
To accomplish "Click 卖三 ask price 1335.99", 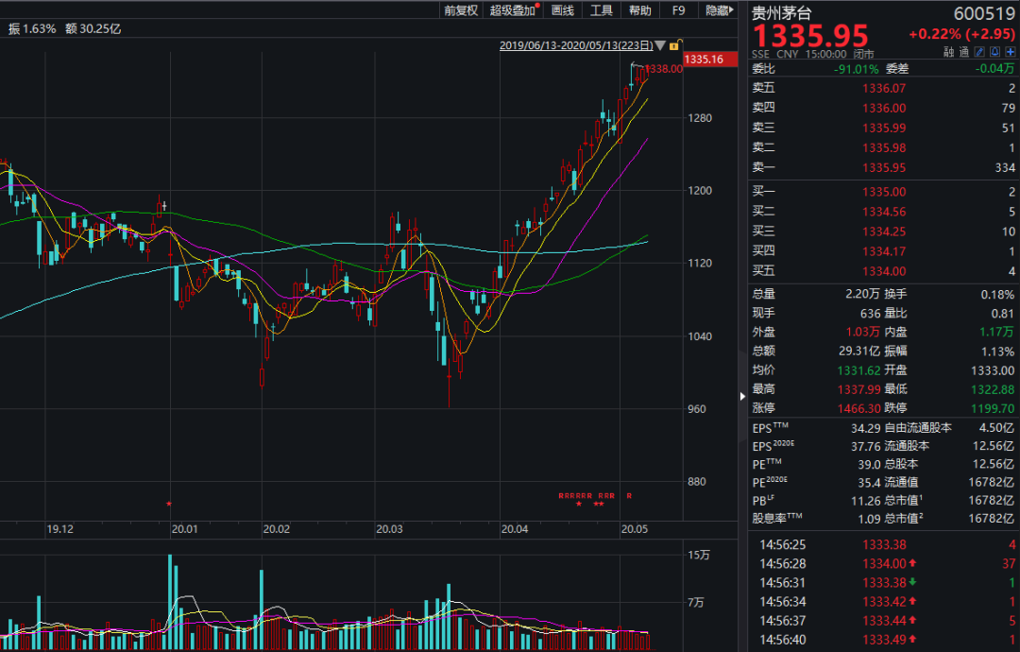I will (x=884, y=129).
